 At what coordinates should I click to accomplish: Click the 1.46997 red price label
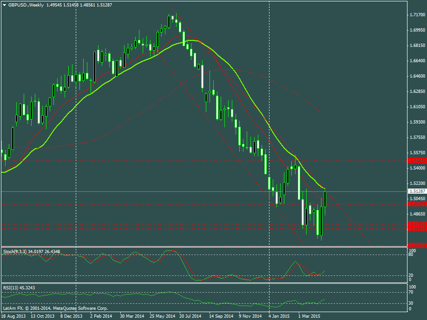coord(417,229)
